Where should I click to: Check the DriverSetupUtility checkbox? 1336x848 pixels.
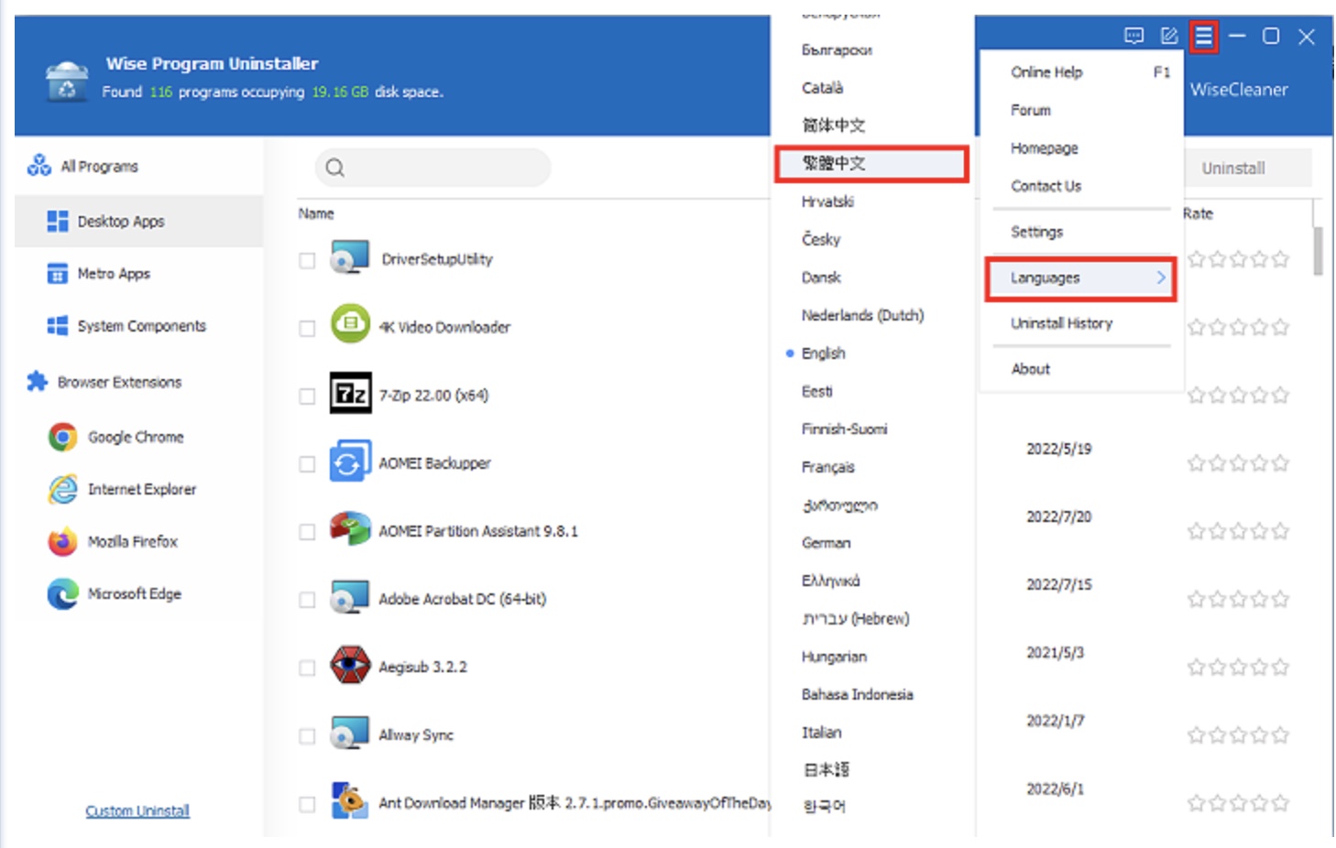coord(307,261)
